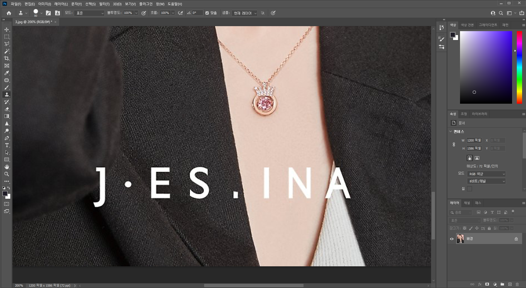Click the delete layer trash icon
The height and width of the screenshot is (288, 526).
[517, 284]
